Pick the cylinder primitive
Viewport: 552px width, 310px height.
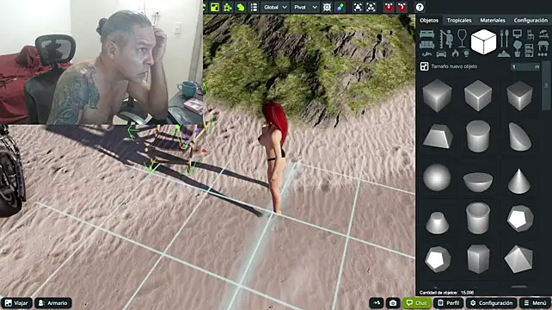point(478,136)
